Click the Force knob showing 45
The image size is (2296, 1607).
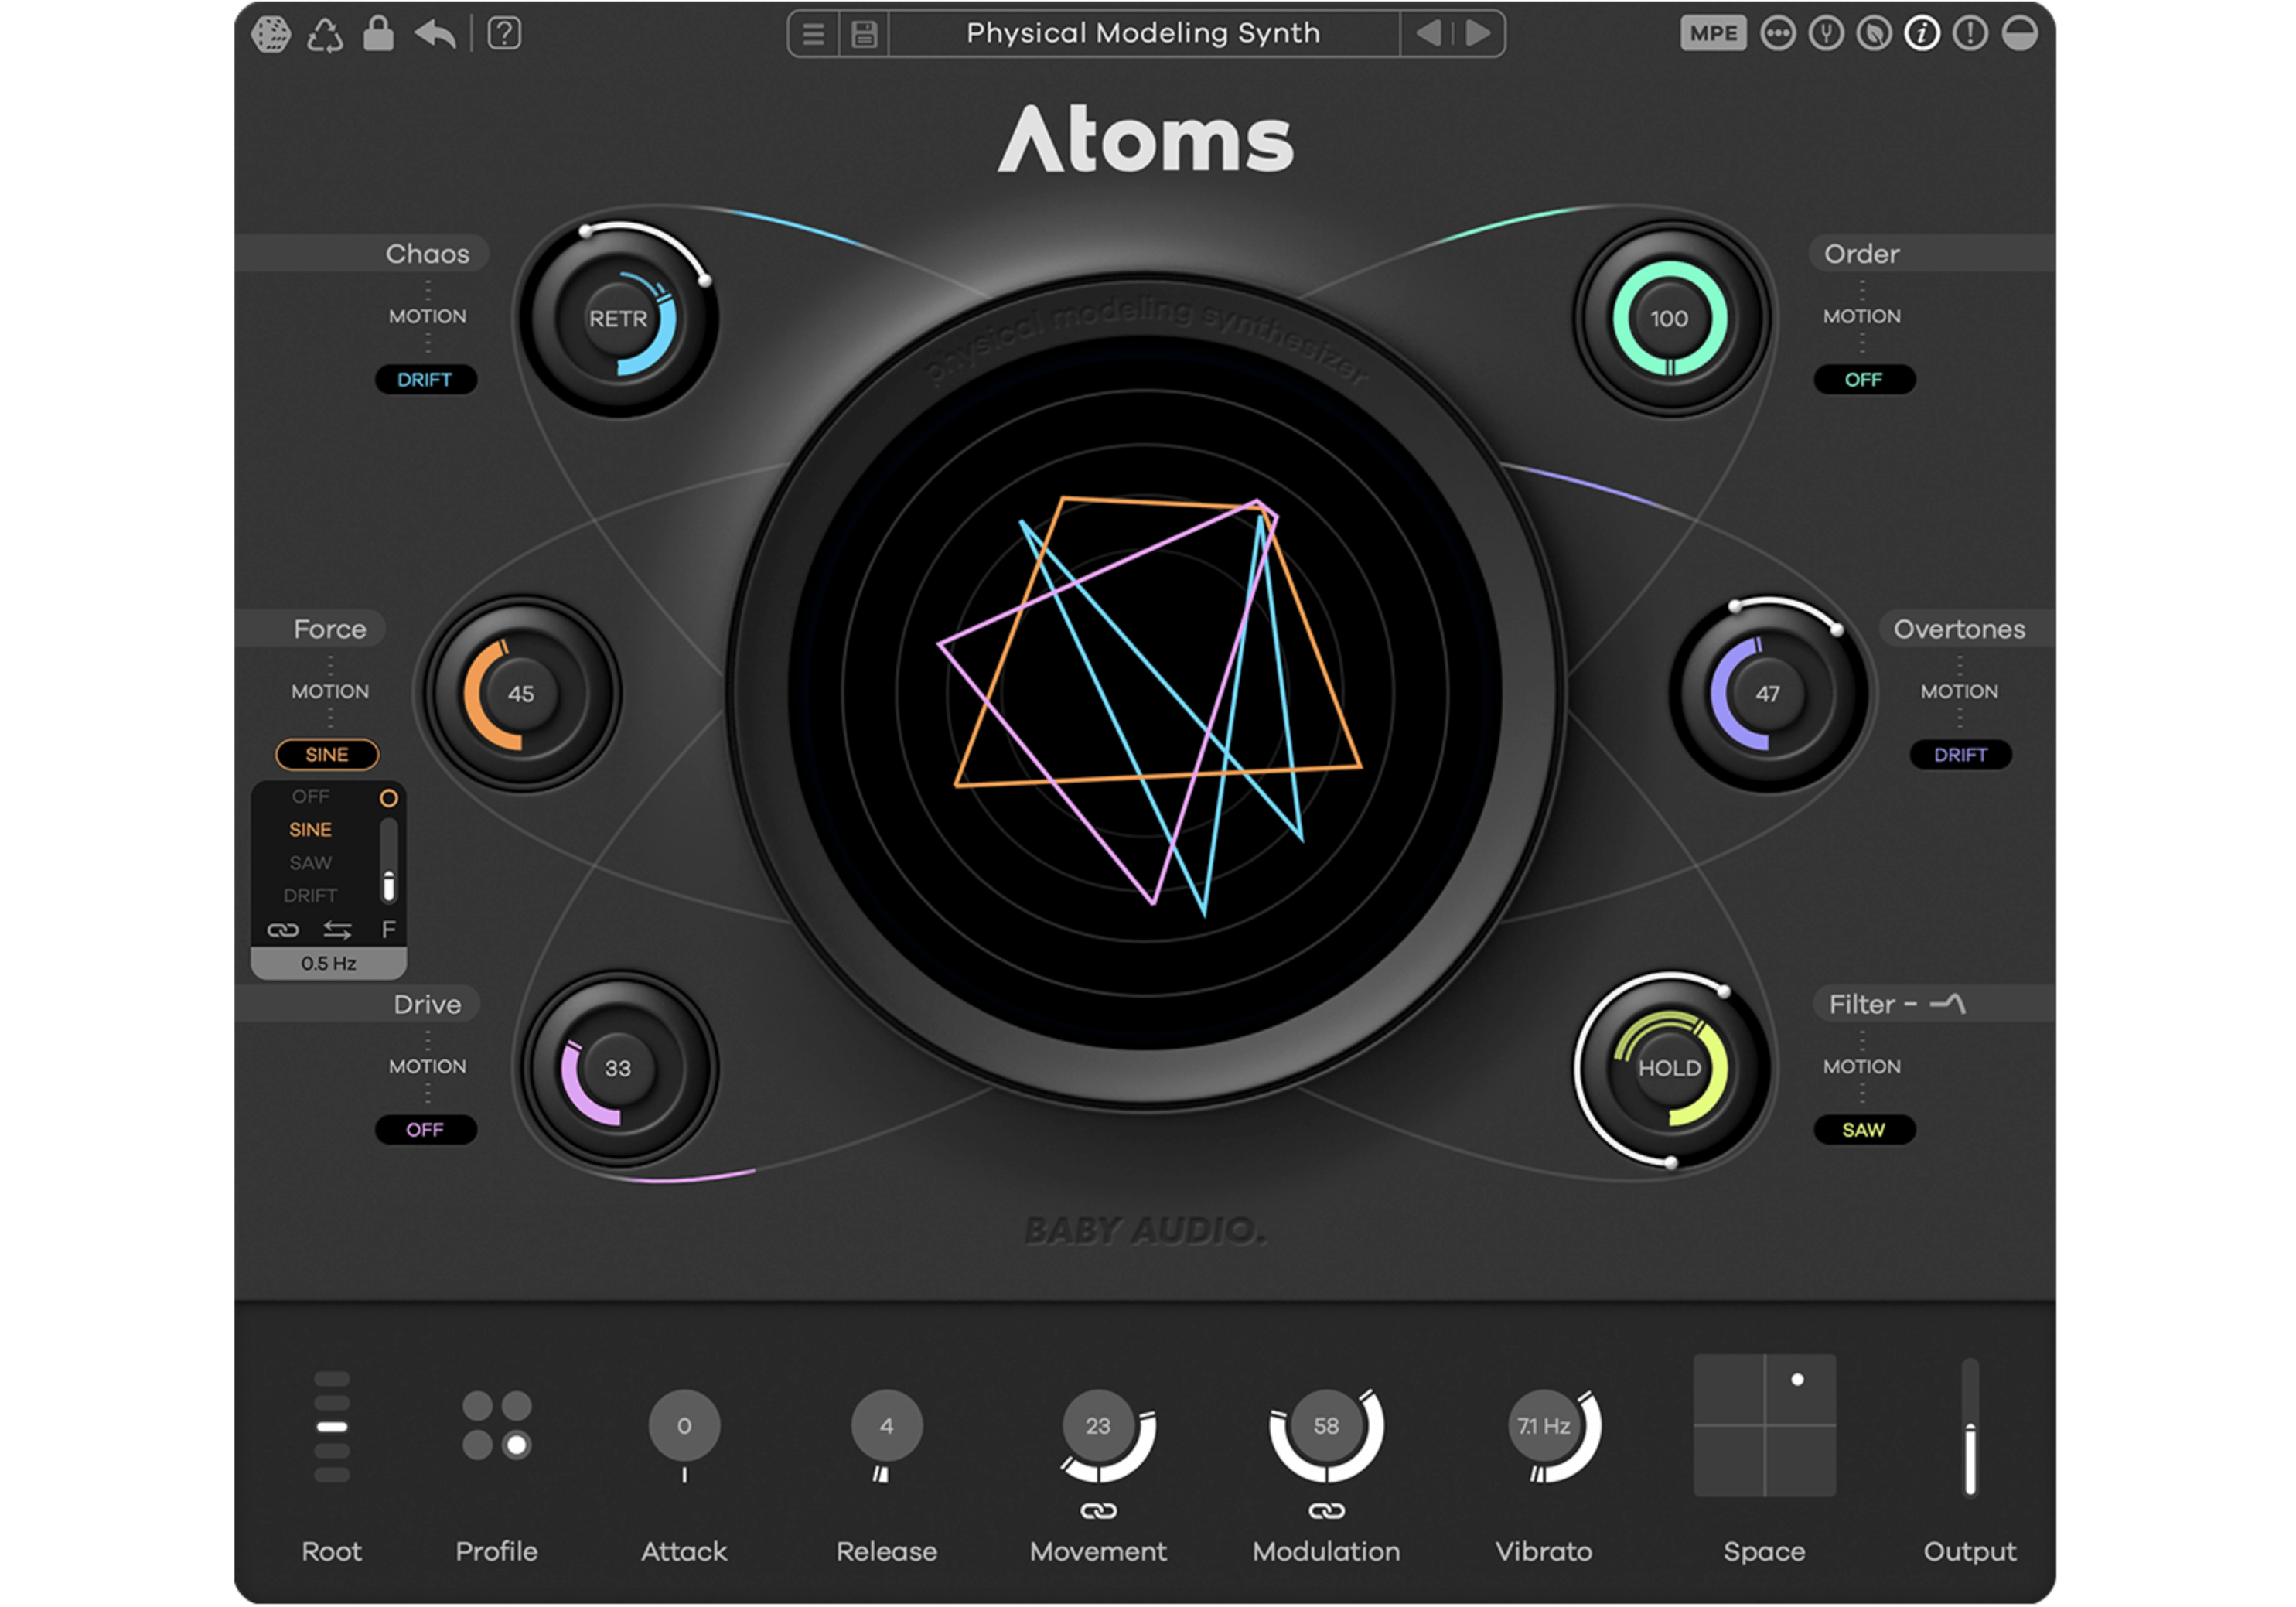[521, 694]
